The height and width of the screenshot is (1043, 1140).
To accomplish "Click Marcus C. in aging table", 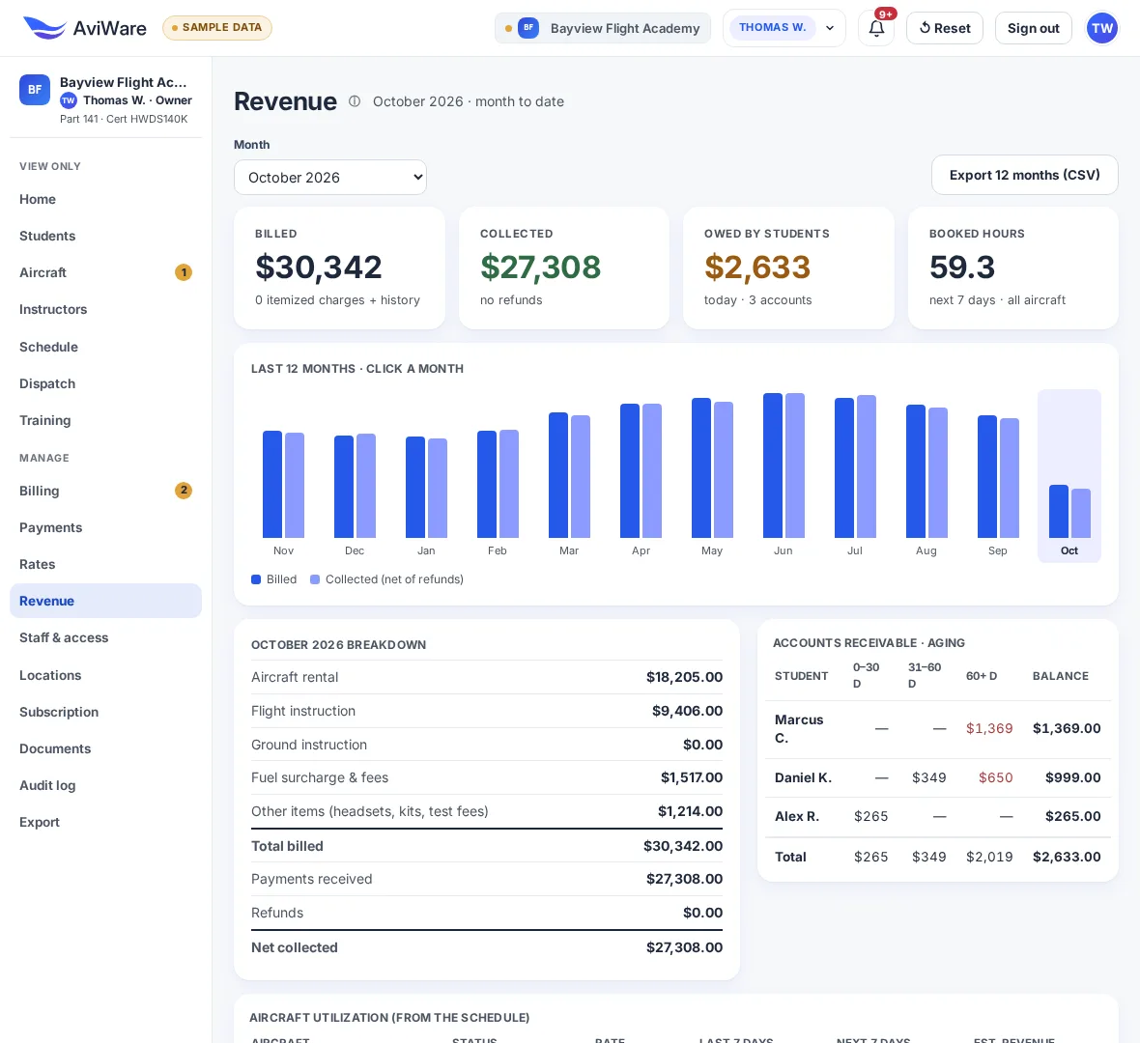I will tap(799, 729).
